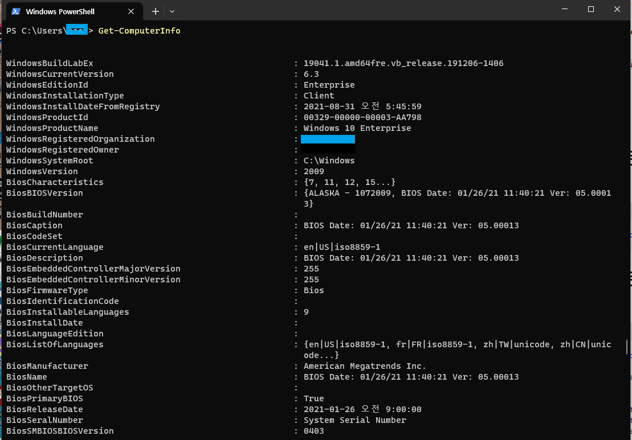
Task: Maximize the terminal window
Action: coord(591,9)
